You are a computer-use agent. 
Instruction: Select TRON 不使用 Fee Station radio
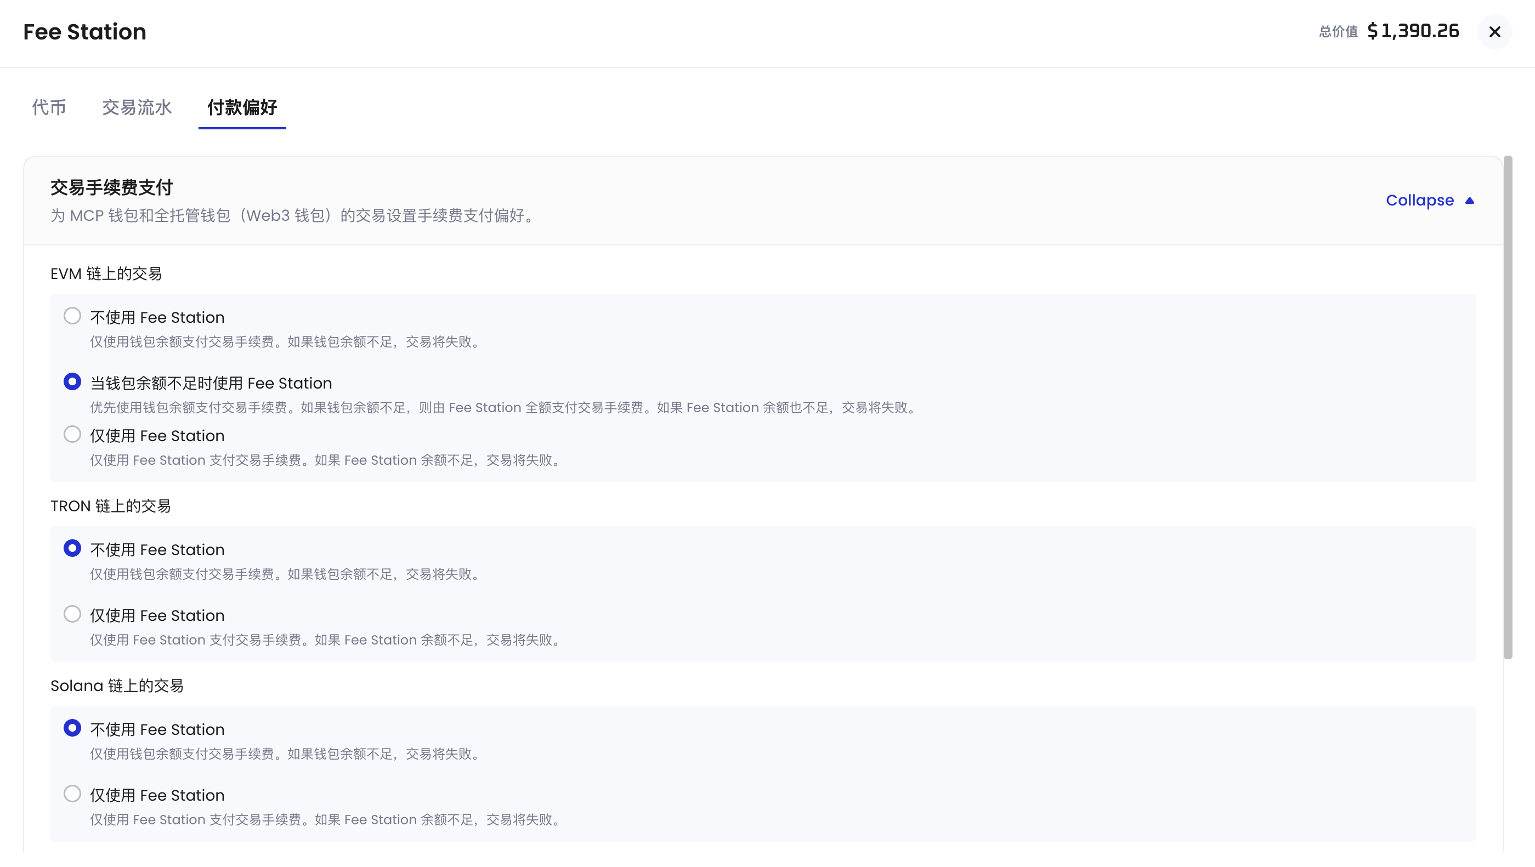coord(72,548)
